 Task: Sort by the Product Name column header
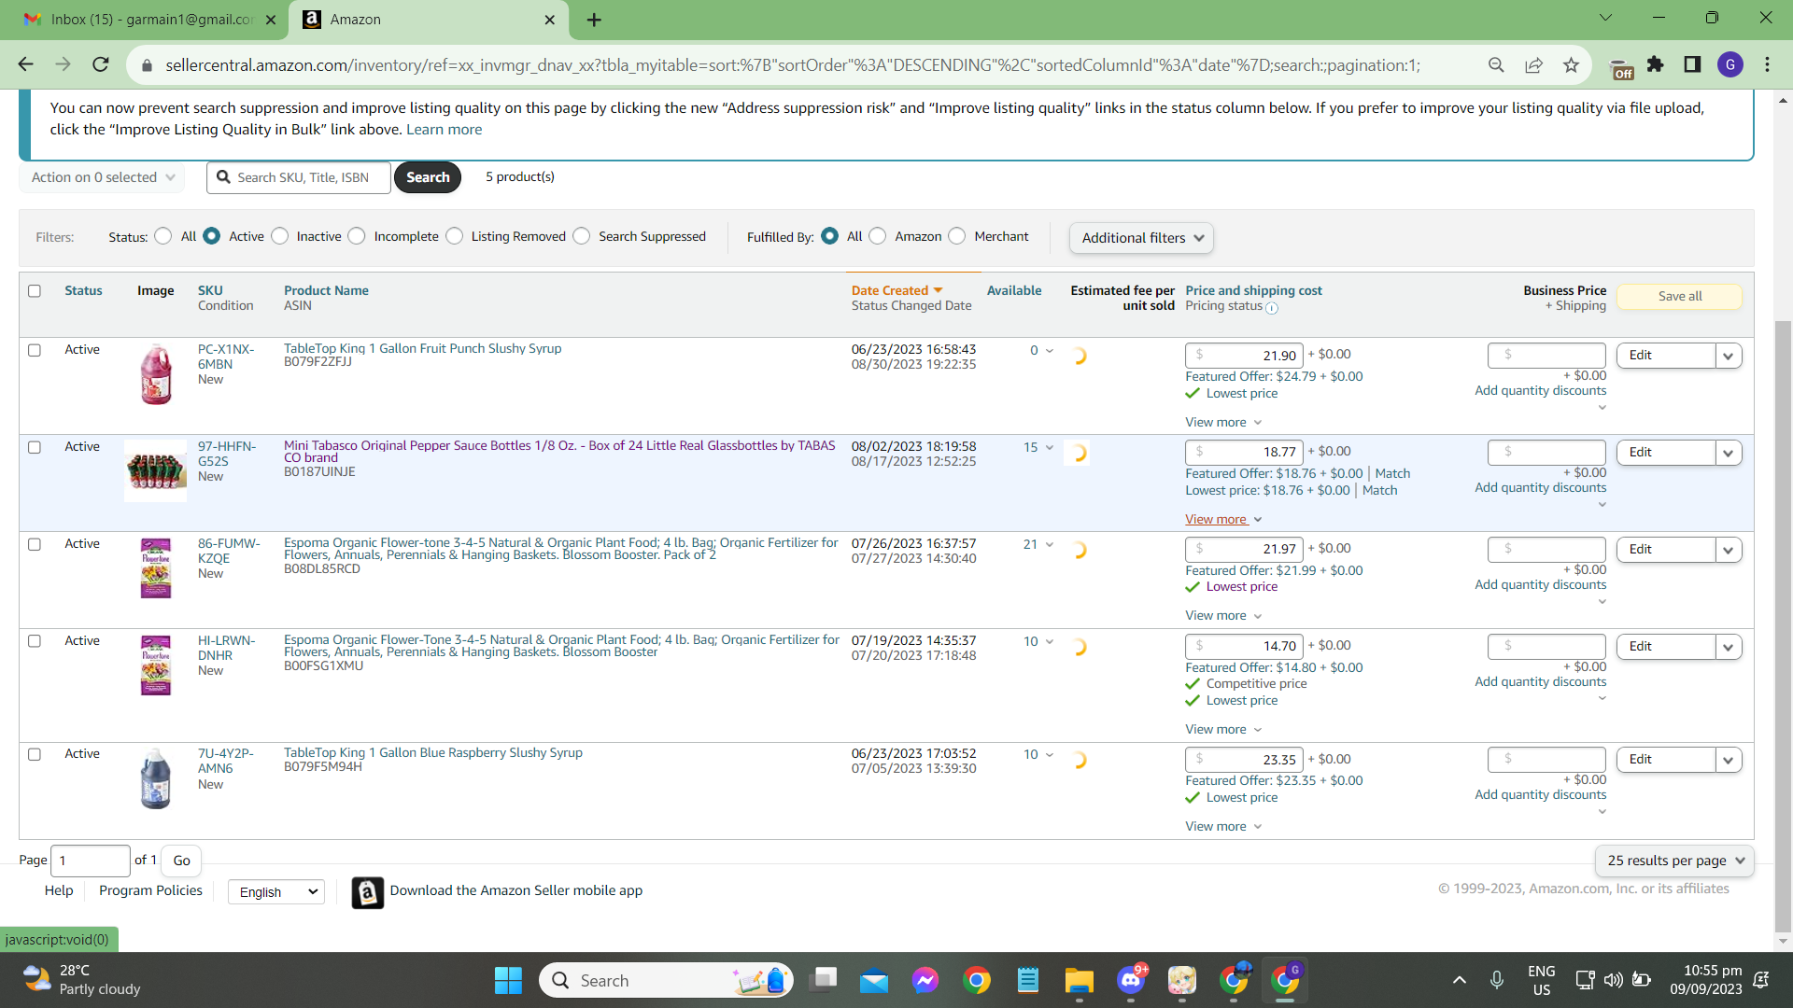pyautogui.click(x=326, y=290)
